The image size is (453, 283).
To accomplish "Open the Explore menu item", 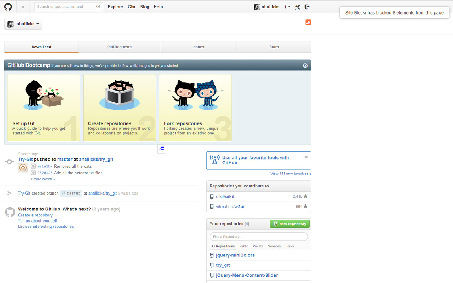I will point(115,7).
